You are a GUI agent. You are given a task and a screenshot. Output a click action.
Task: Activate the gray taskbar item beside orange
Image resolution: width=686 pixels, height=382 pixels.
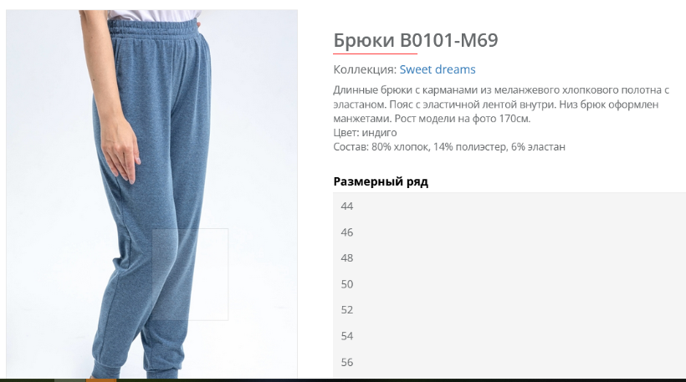click(x=69, y=380)
